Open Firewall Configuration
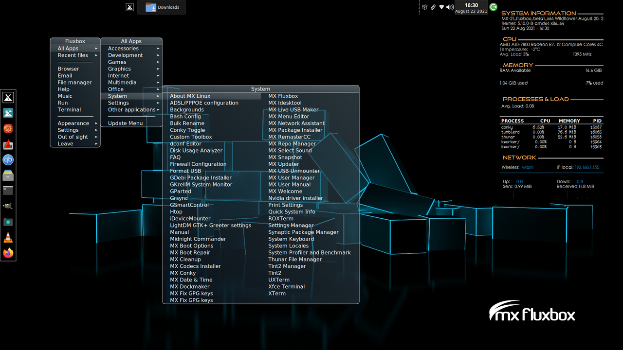The image size is (623, 350). click(212, 164)
